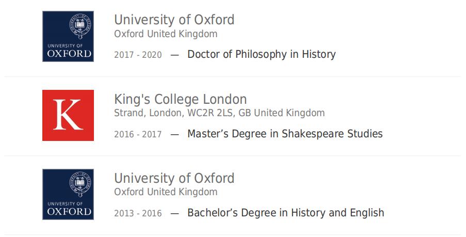Click the 2017 - 2020 date range
This screenshot has height=237, width=466.
click(138, 55)
